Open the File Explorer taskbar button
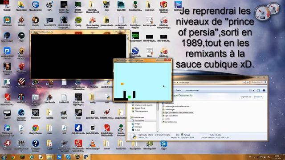 click(49, 157)
